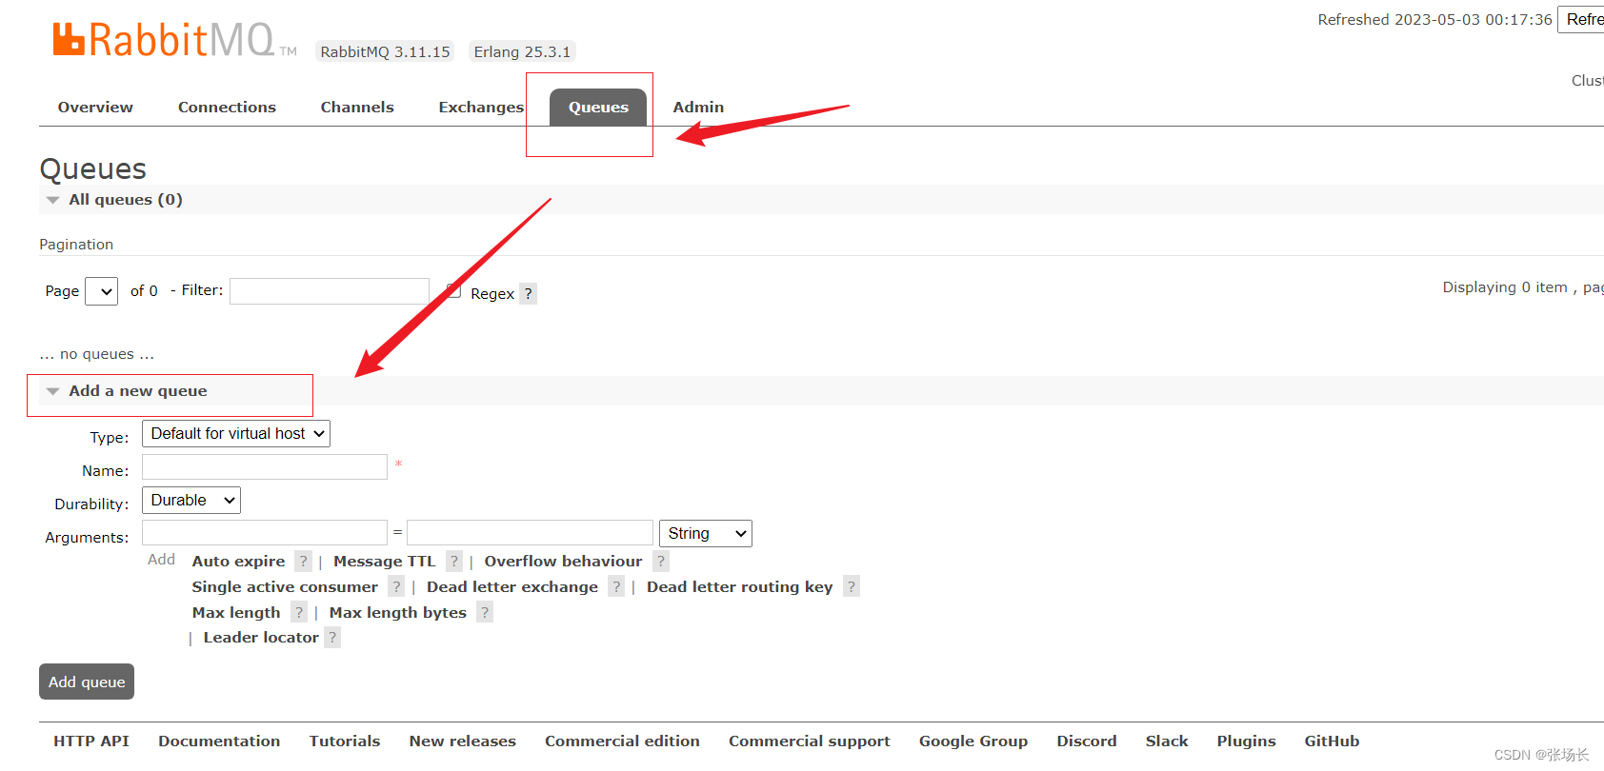Viewport: 1604px width, 771px height.
Task: Open help icon for Max length
Action: point(299,612)
